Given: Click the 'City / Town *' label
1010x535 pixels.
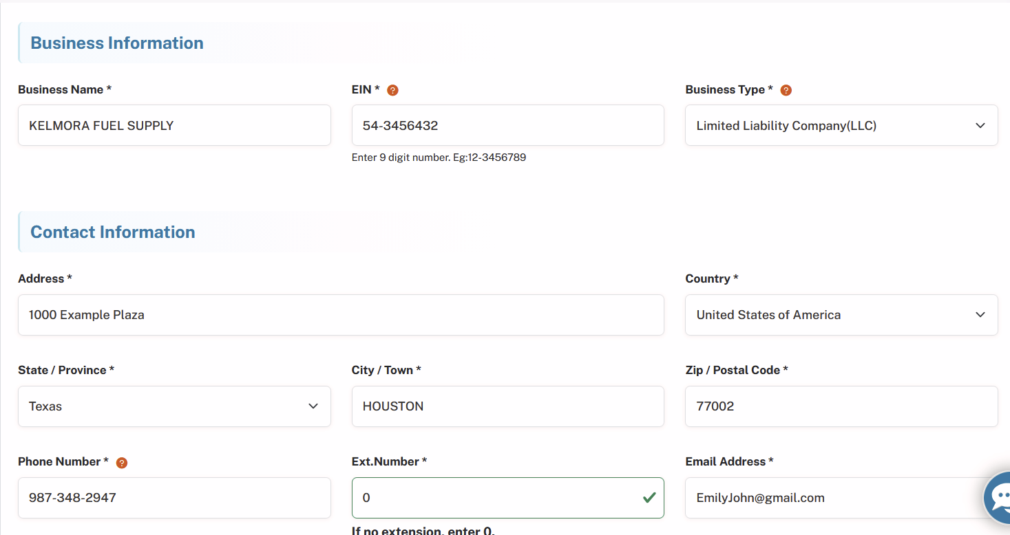Looking at the screenshot, I should [x=386, y=370].
